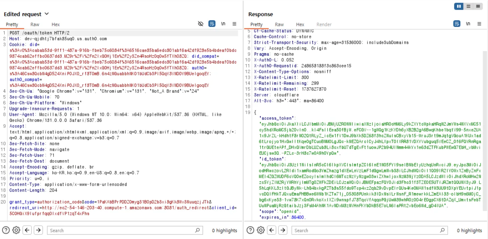Screen dimensions: 488x239
Task: Focus the request pane Search field
Action: pyautogui.click(x=125, y=230)
